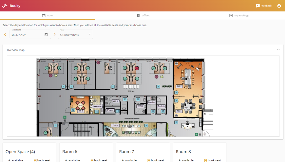
Task: Click the Buuky logo icon
Action: pyautogui.click(x=5, y=6)
